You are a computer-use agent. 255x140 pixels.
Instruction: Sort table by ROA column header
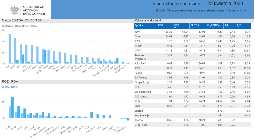point(165,26)
